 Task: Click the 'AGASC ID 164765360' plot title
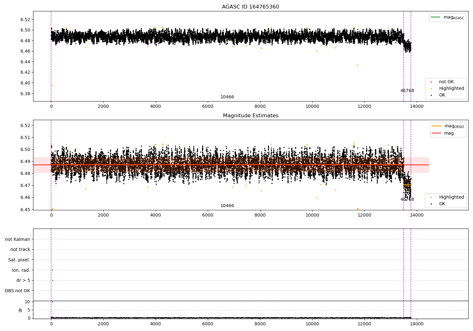pyautogui.click(x=250, y=7)
